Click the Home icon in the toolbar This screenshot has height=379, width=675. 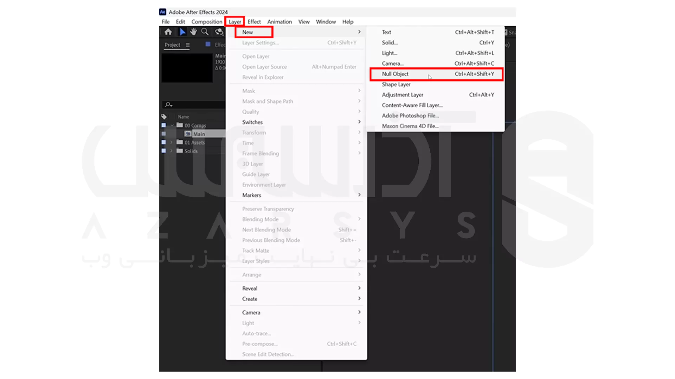[x=168, y=32]
